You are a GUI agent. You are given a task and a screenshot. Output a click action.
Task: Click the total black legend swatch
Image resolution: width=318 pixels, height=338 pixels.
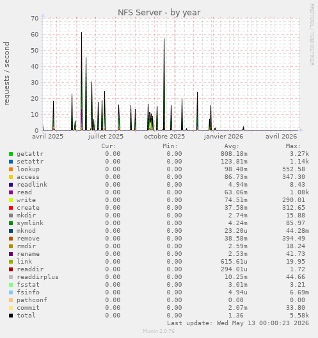click(11, 316)
